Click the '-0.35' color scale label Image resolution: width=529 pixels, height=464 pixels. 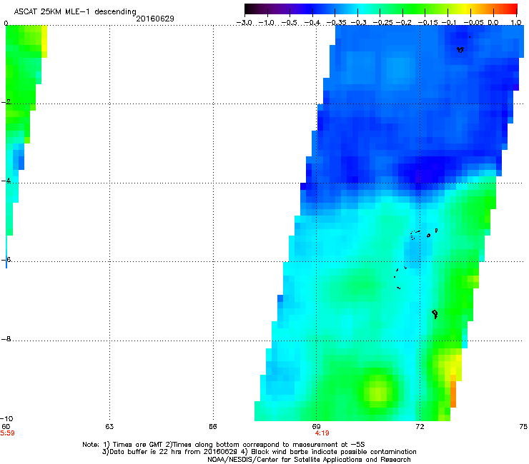(x=335, y=23)
